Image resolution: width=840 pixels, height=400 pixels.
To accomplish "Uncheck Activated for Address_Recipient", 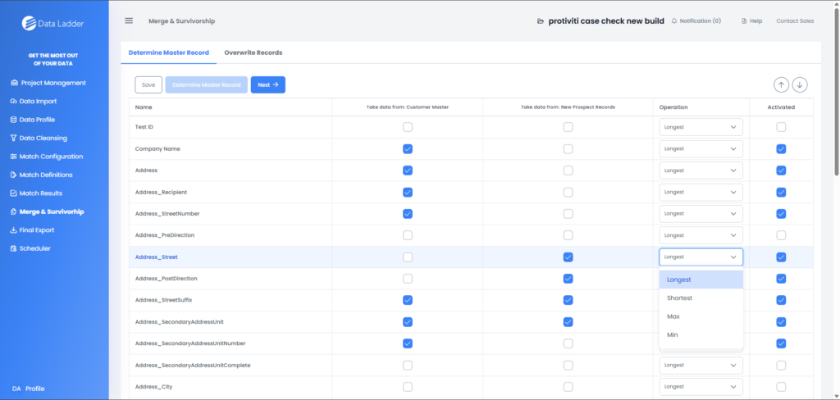I will pyautogui.click(x=781, y=192).
